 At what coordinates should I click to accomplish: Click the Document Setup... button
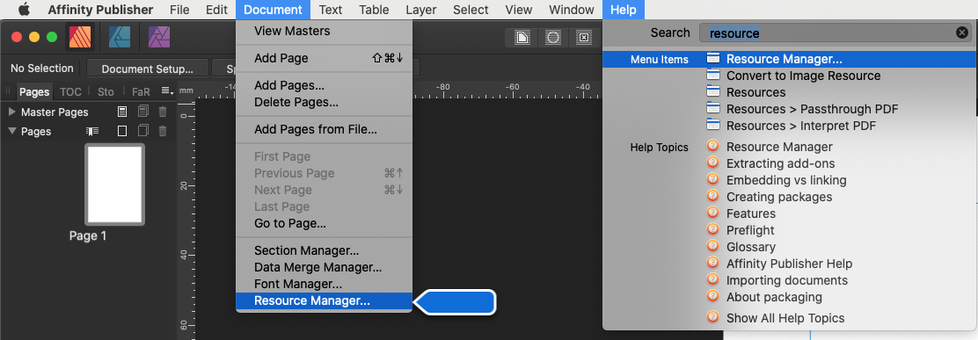[147, 69]
